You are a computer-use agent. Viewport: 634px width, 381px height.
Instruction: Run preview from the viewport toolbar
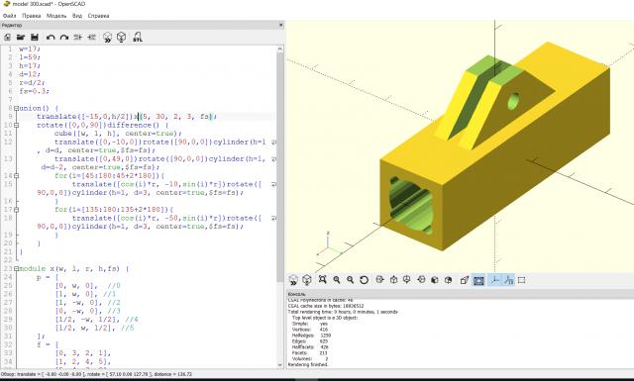point(293,280)
